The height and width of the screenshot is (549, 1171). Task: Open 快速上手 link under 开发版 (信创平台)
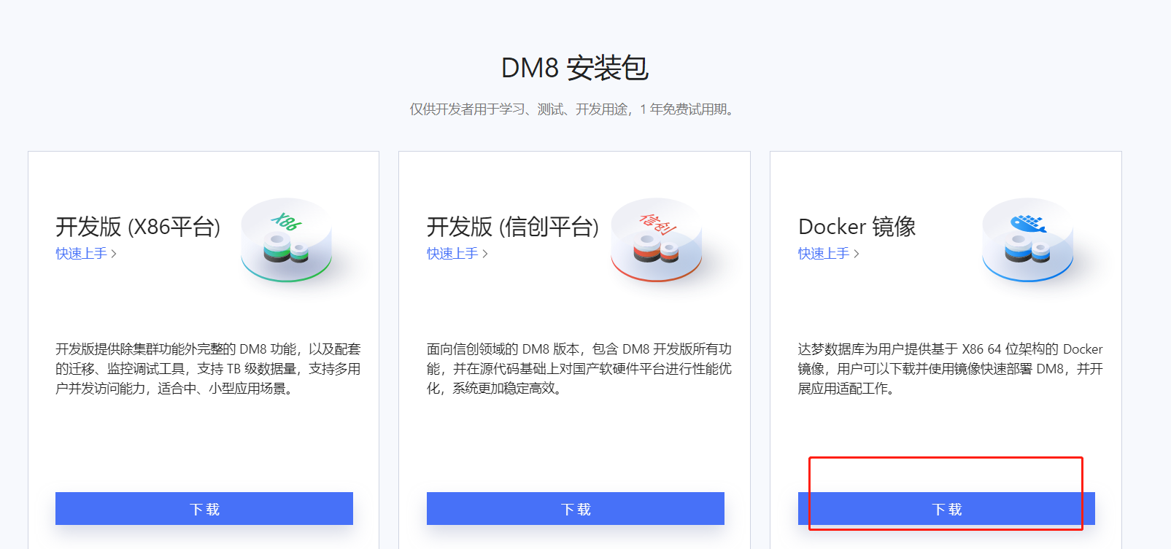pyautogui.click(x=452, y=254)
